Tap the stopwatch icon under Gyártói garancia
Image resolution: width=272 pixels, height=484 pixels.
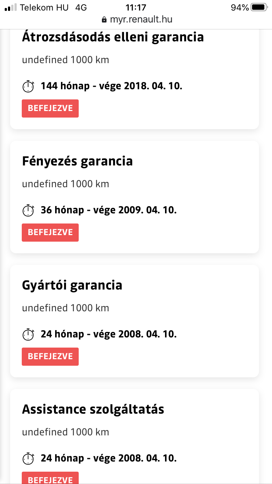(x=28, y=335)
